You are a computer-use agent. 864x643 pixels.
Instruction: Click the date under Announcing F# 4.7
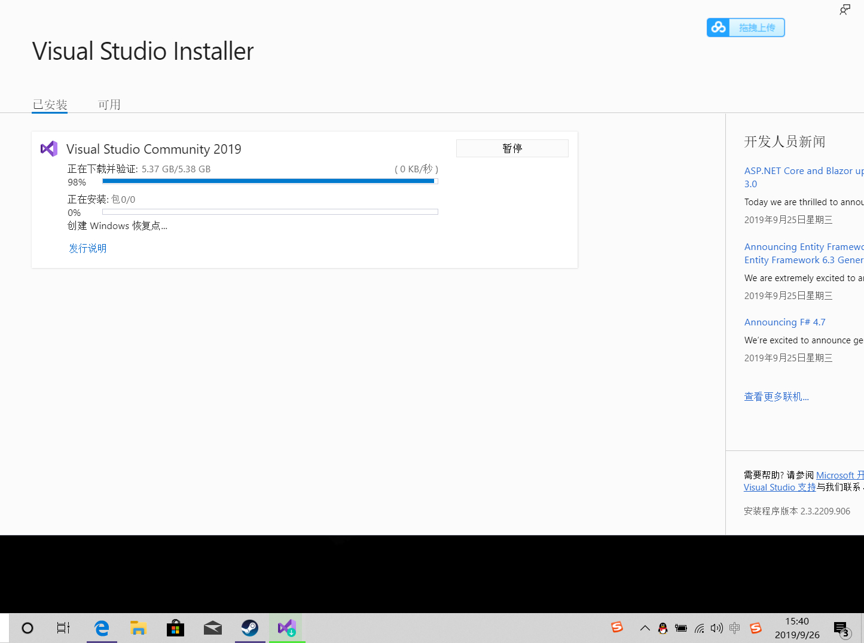tap(788, 358)
